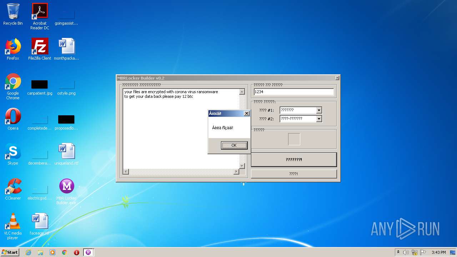This screenshot has height=257, width=457.
Task: Open Internet Explorer in the taskbar
Action: 28,252
